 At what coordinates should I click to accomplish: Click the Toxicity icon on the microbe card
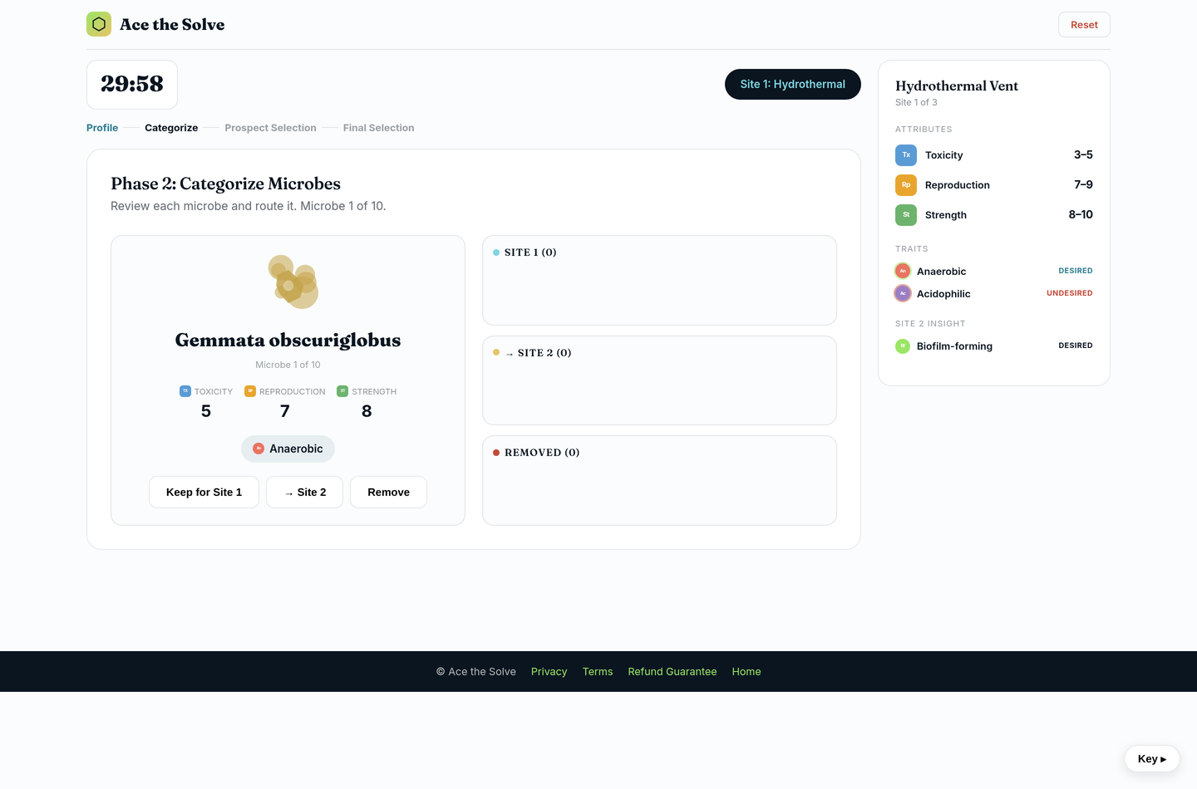(x=185, y=391)
